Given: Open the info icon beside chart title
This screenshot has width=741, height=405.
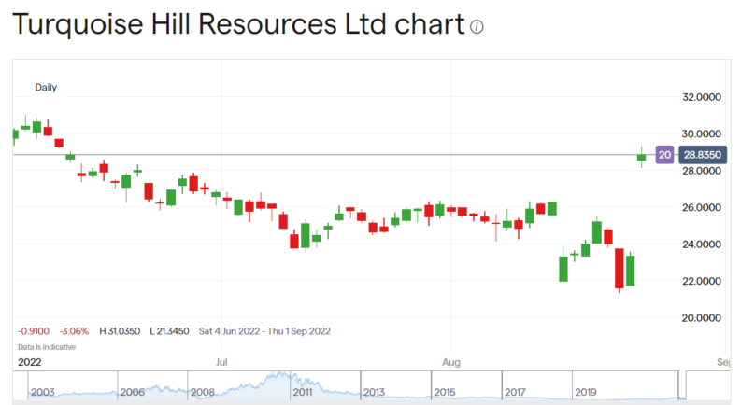Looking at the screenshot, I should (x=477, y=27).
